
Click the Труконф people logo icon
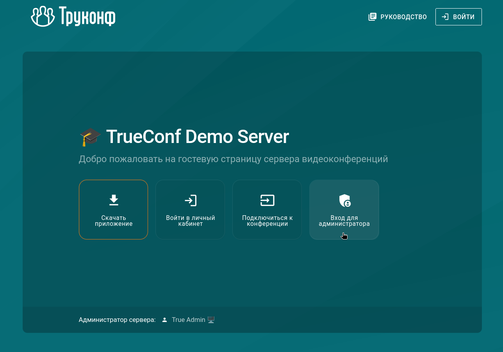[43, 16]
